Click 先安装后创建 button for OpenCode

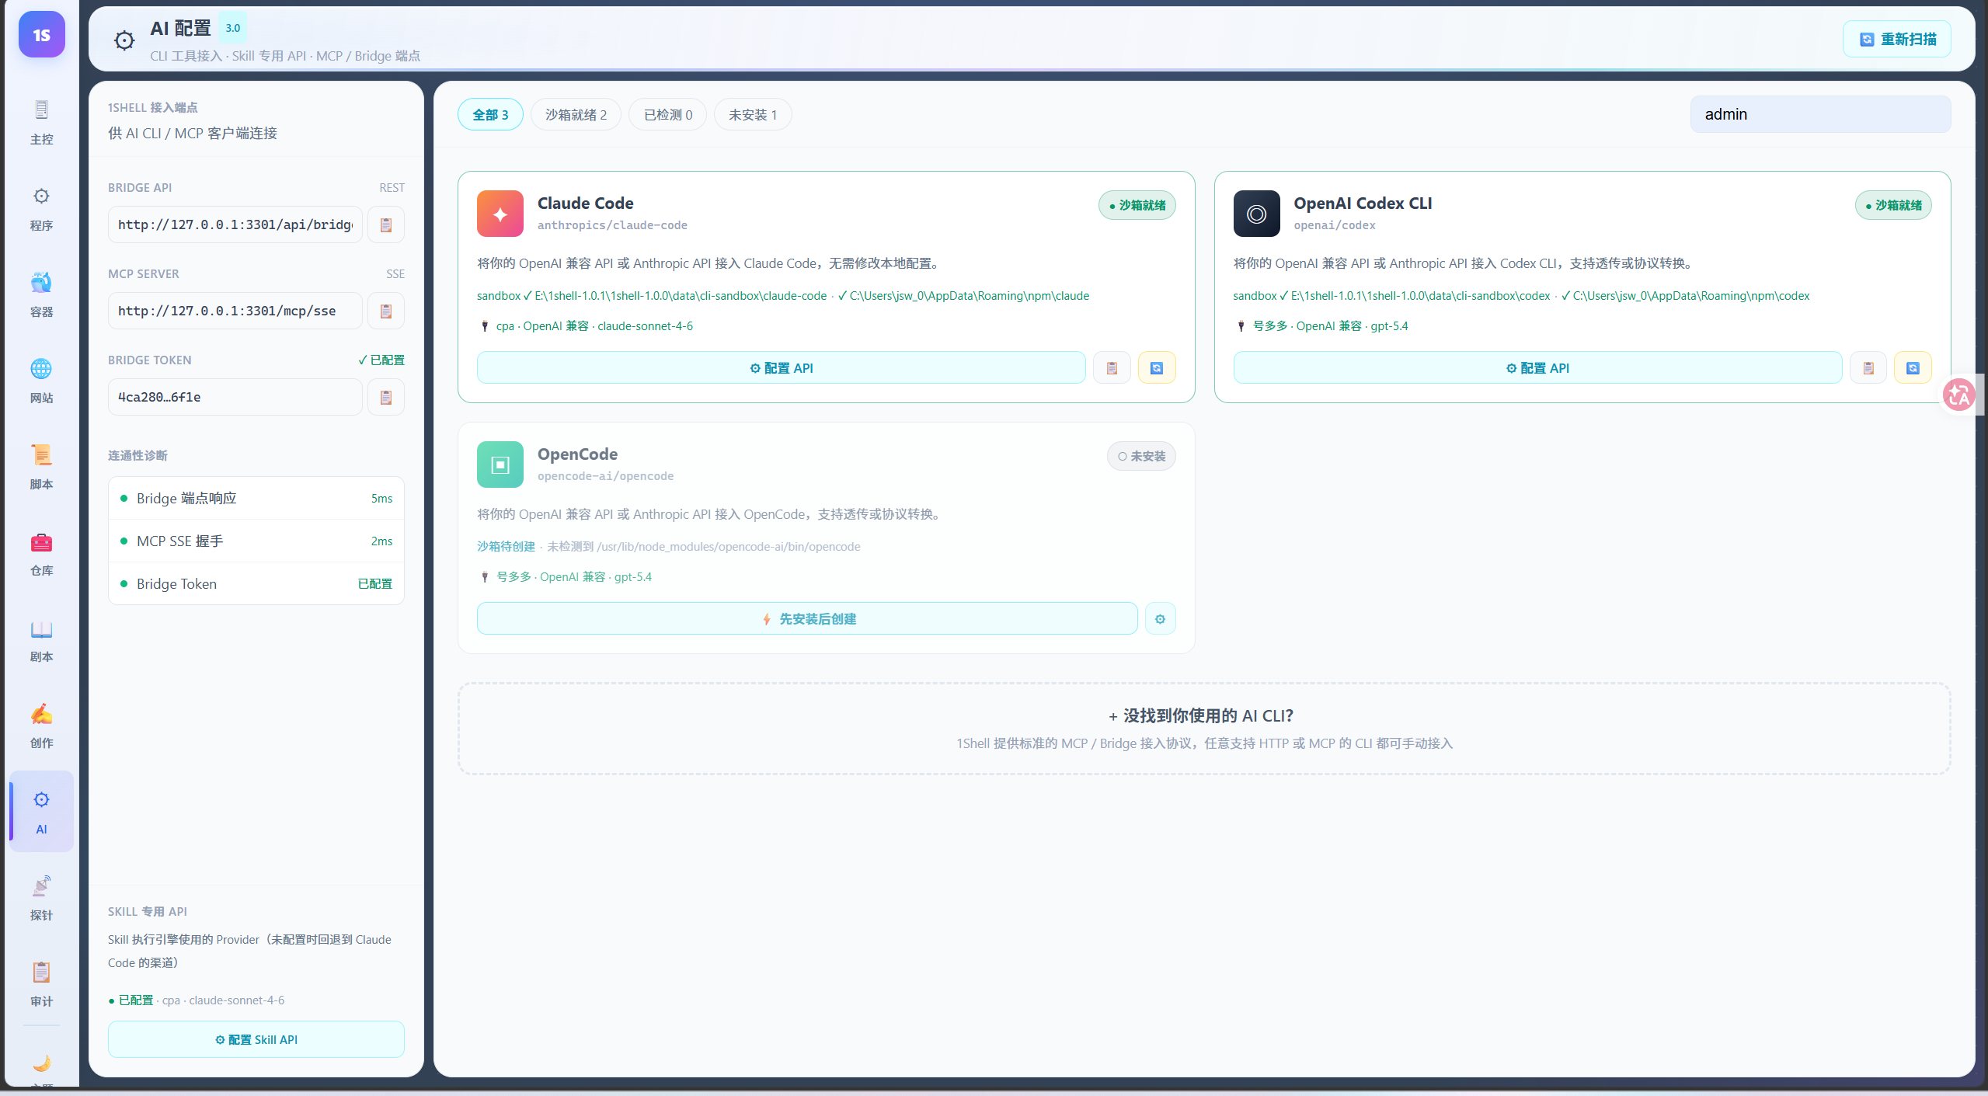tap(807, 619)
